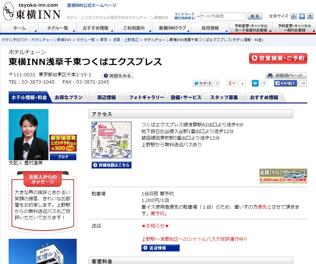Click the 送迎情報 button
The width and height of the screenshot is (316, 264).
[160, 248]
